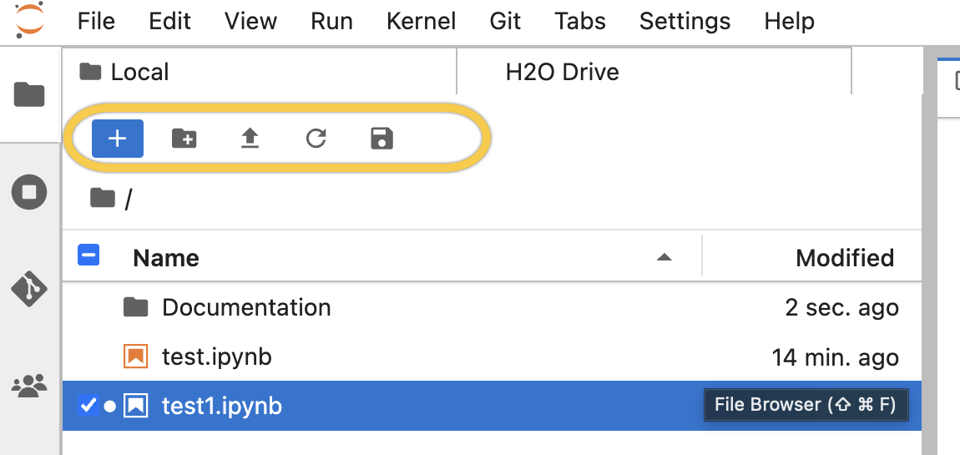This screenshot has width=960, height=455.
Task: Refresh the file browser listing
Action: [x=316, y=139]
